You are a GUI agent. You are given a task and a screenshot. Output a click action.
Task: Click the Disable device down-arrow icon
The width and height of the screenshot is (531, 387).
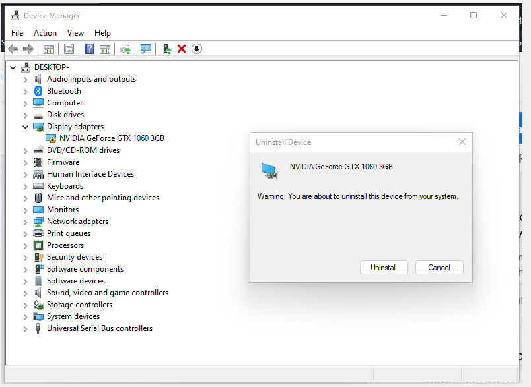point(197,49)
